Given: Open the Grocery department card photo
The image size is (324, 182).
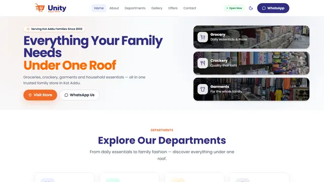Looking at the screenshot, I should (251, 37).
